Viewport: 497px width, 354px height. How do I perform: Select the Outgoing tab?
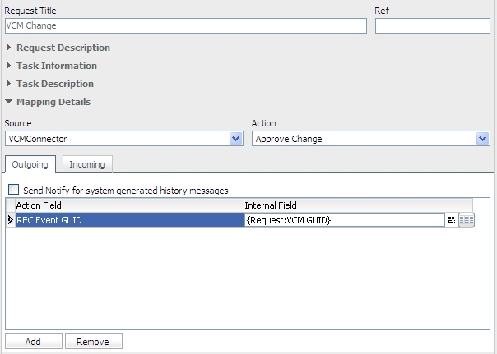coord(30,164)
